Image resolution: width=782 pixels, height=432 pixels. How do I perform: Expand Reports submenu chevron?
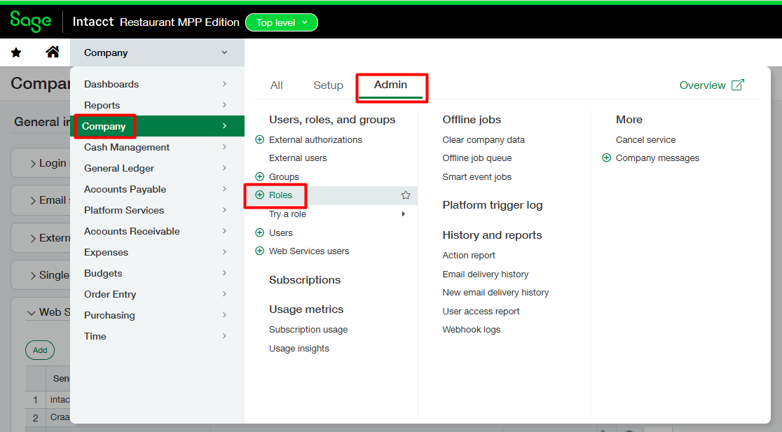(x=224, y=104)
